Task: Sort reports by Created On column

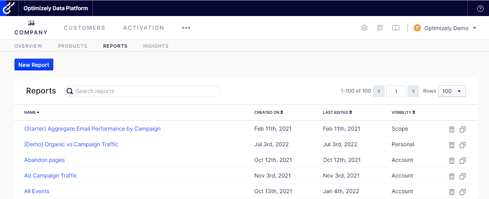Action: pos(269,112)
